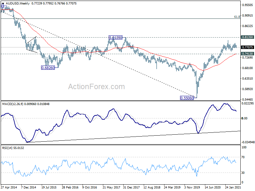Click the RSI(14) indicator label
Image resolution: width=255 pixels, height=191 pixels.
point(7,148)
